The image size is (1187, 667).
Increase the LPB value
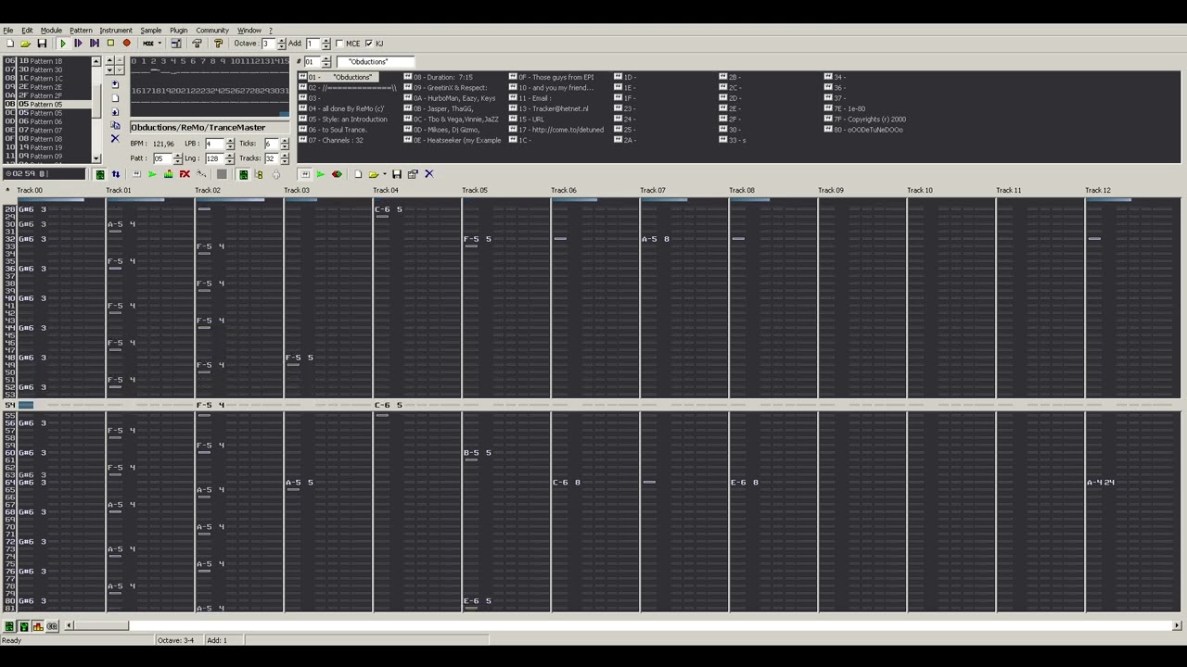coord(230,141)
